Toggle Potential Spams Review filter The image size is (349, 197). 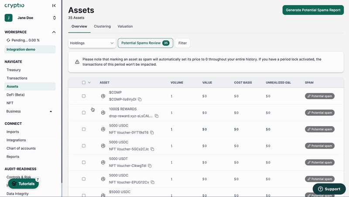point(145,43)
